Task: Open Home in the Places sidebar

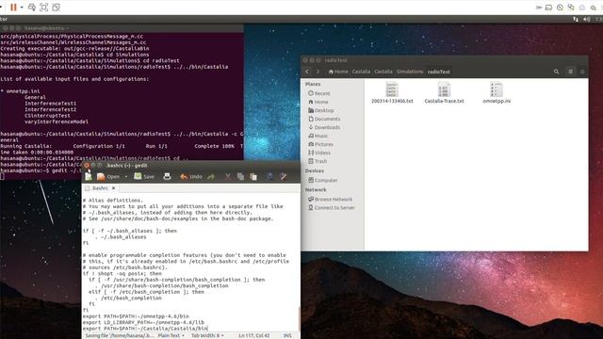Action: point(318,102)
